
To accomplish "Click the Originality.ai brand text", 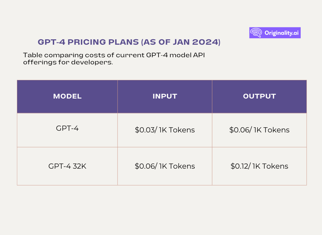I will click(281, 33).
